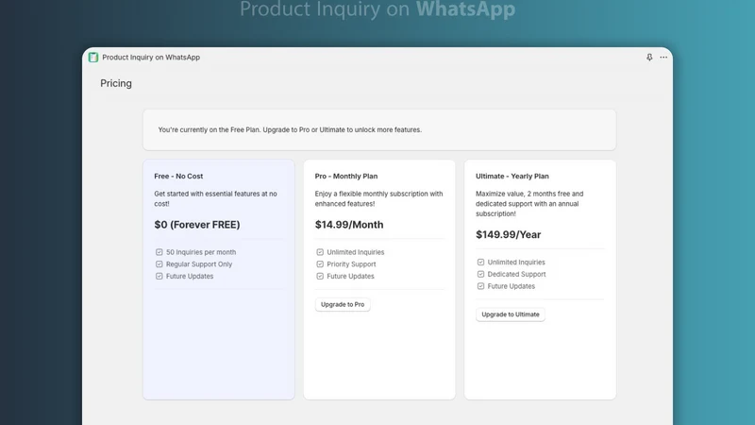Pin the app using the pin icon
This screenshot has width=755, height=425.
649,58
